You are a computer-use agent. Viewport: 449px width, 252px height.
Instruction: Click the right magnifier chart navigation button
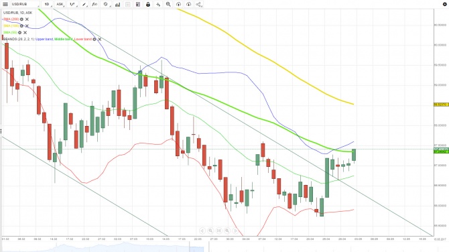(x=227, y=231)
